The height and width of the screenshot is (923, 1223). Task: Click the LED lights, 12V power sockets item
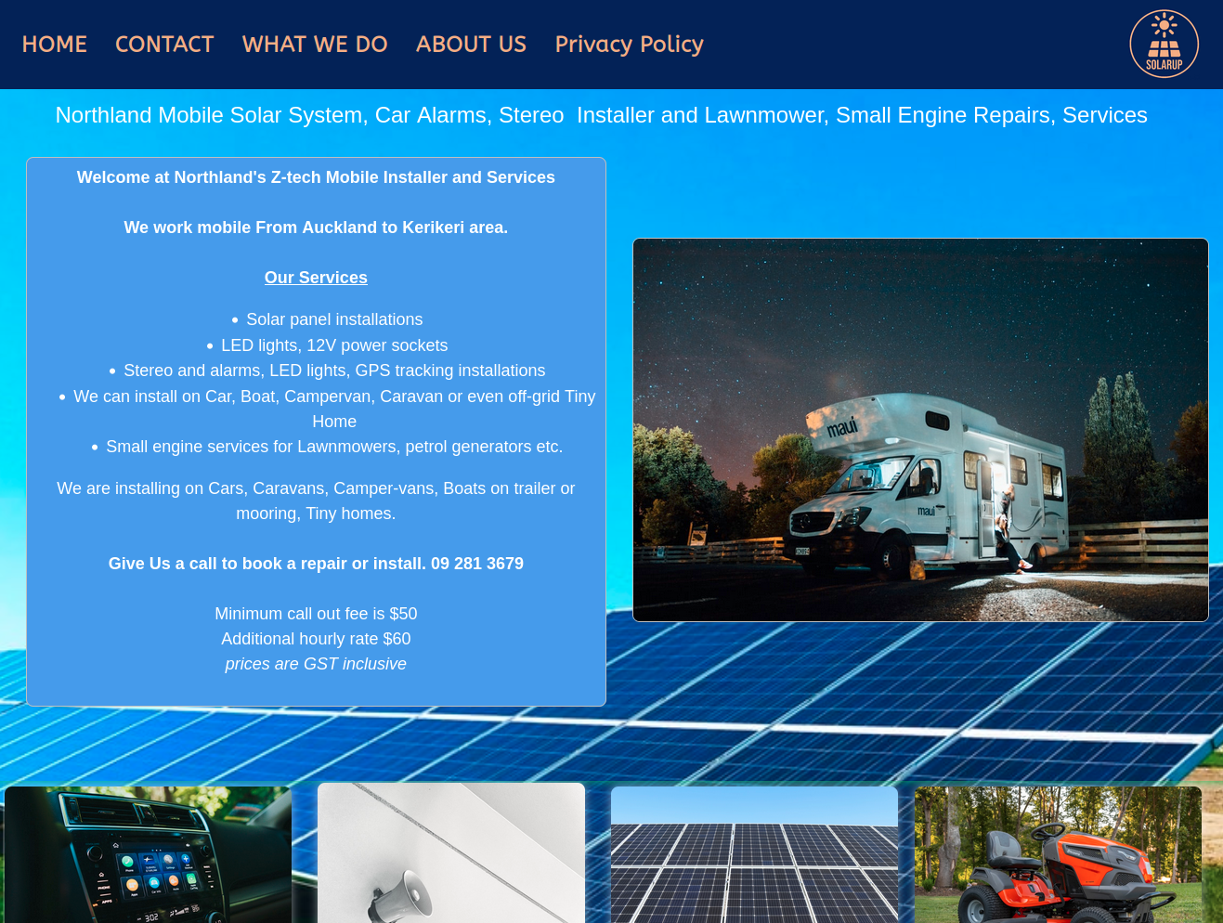click(333, 345)
